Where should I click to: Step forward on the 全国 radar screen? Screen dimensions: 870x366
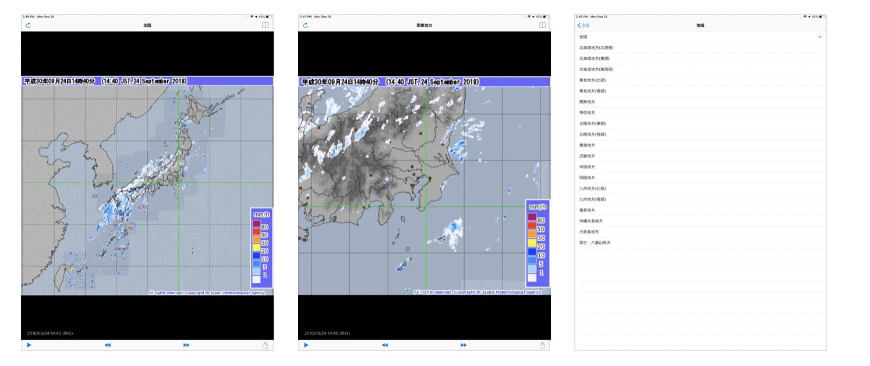tap(186, 345)
